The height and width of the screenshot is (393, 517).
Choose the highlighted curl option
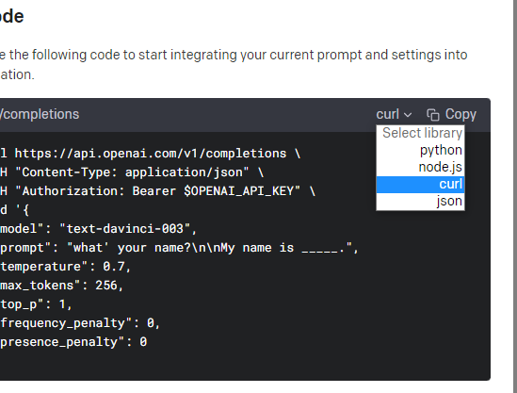[420, 184]
